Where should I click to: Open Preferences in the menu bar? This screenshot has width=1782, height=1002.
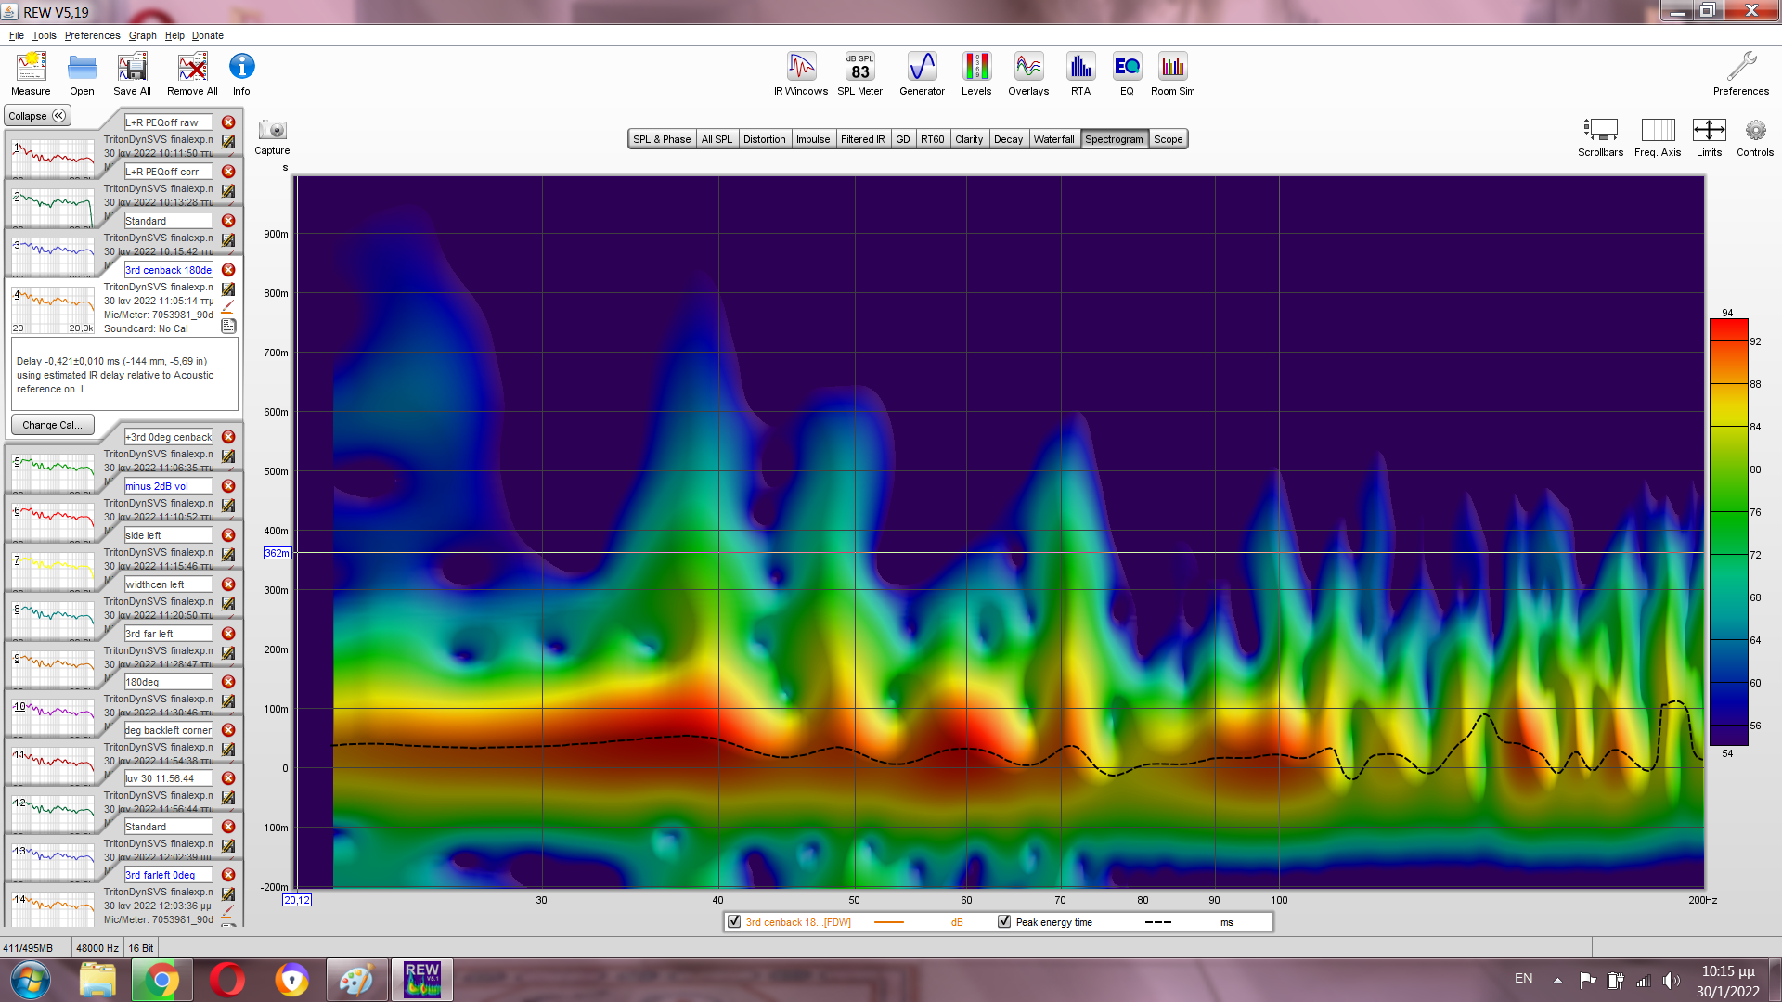tap(92, 35)
